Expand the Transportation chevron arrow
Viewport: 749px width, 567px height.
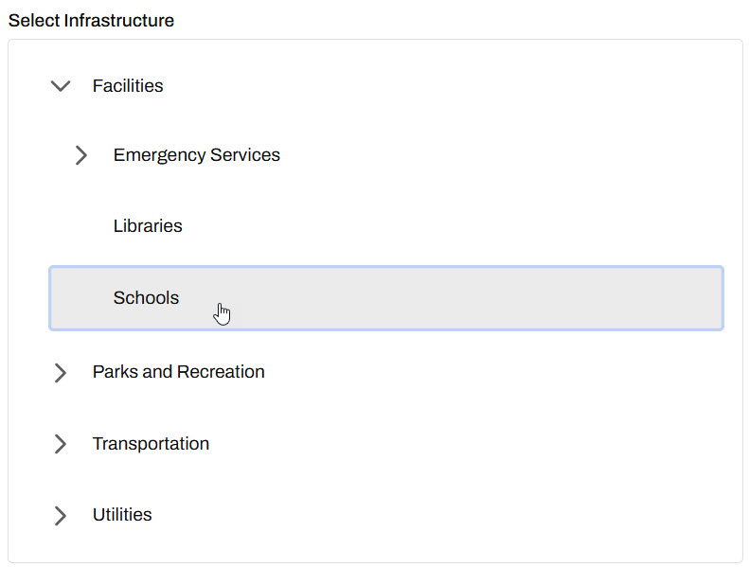click(x=61, y=444)
